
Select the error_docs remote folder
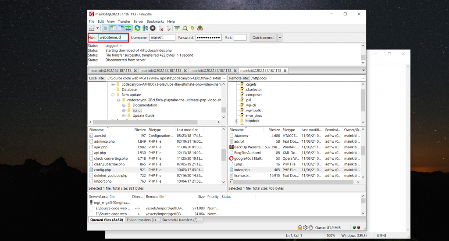coord(253,115)
